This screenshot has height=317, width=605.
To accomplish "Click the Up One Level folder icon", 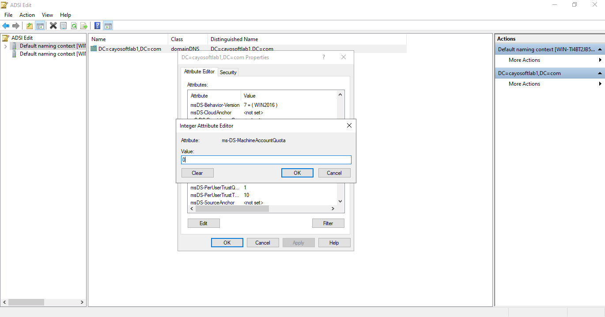I will 30,26.
